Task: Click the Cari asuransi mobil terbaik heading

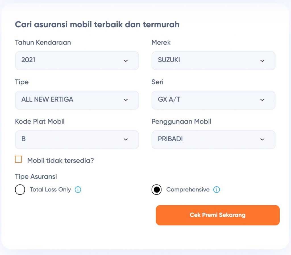Action: coord(97,24)
